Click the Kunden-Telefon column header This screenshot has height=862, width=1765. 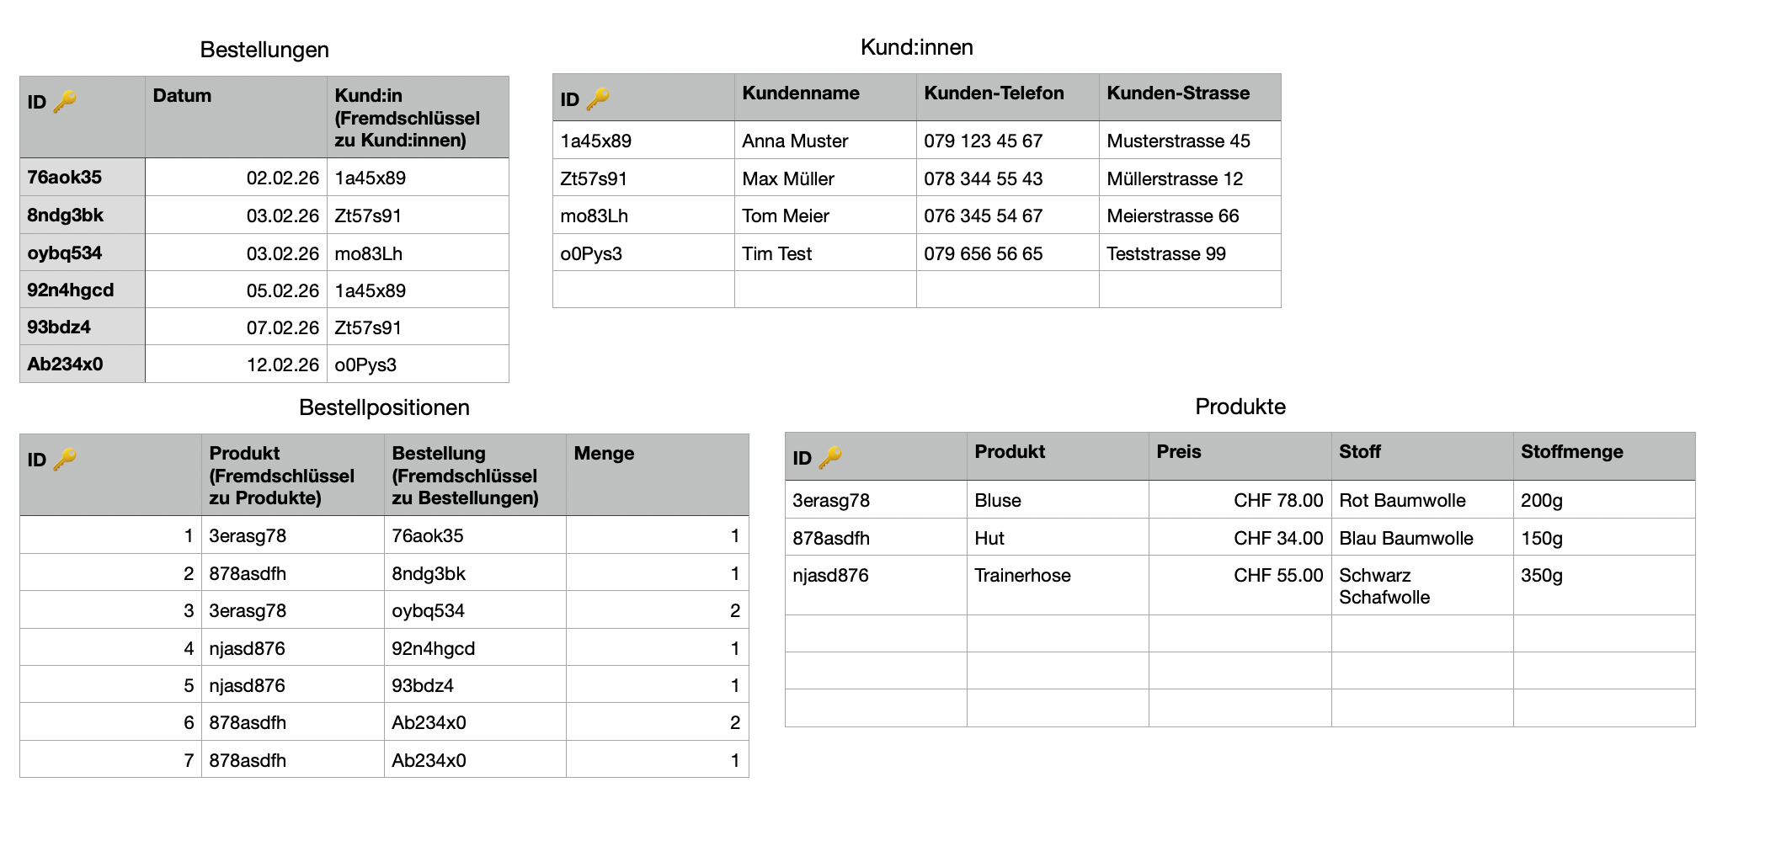[x=994, y=93]
